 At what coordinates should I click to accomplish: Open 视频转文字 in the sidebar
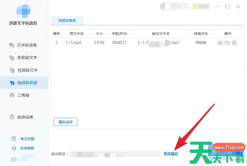24,70
